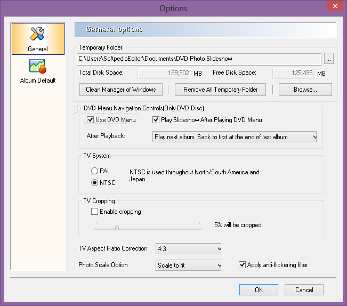Click the TV cropping percentage slider thumb
Viewport: 347px width, 306px height.
tap(117, 228)
